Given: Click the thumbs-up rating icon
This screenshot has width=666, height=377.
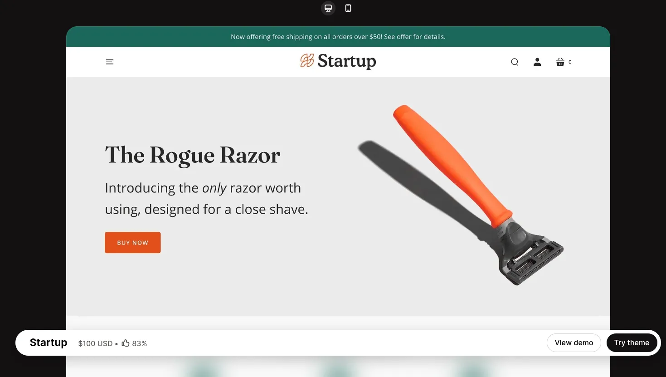Looking at the screenshot, I should coord(126,343).
